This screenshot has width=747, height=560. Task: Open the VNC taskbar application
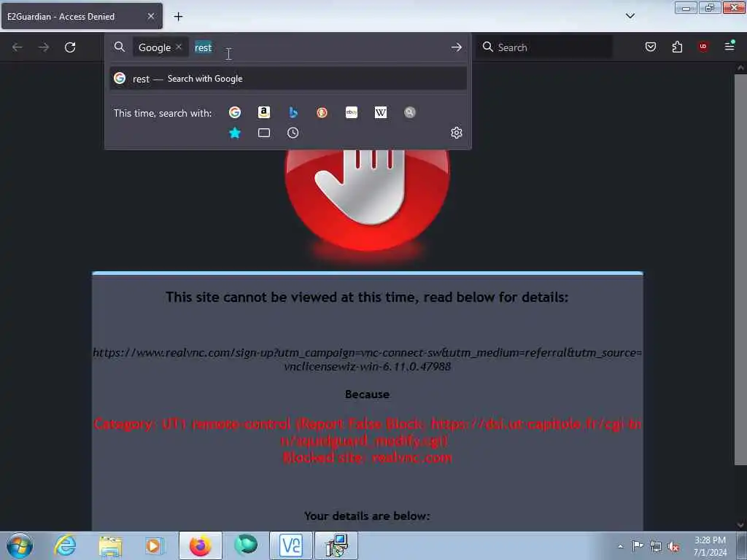(290, 545)
